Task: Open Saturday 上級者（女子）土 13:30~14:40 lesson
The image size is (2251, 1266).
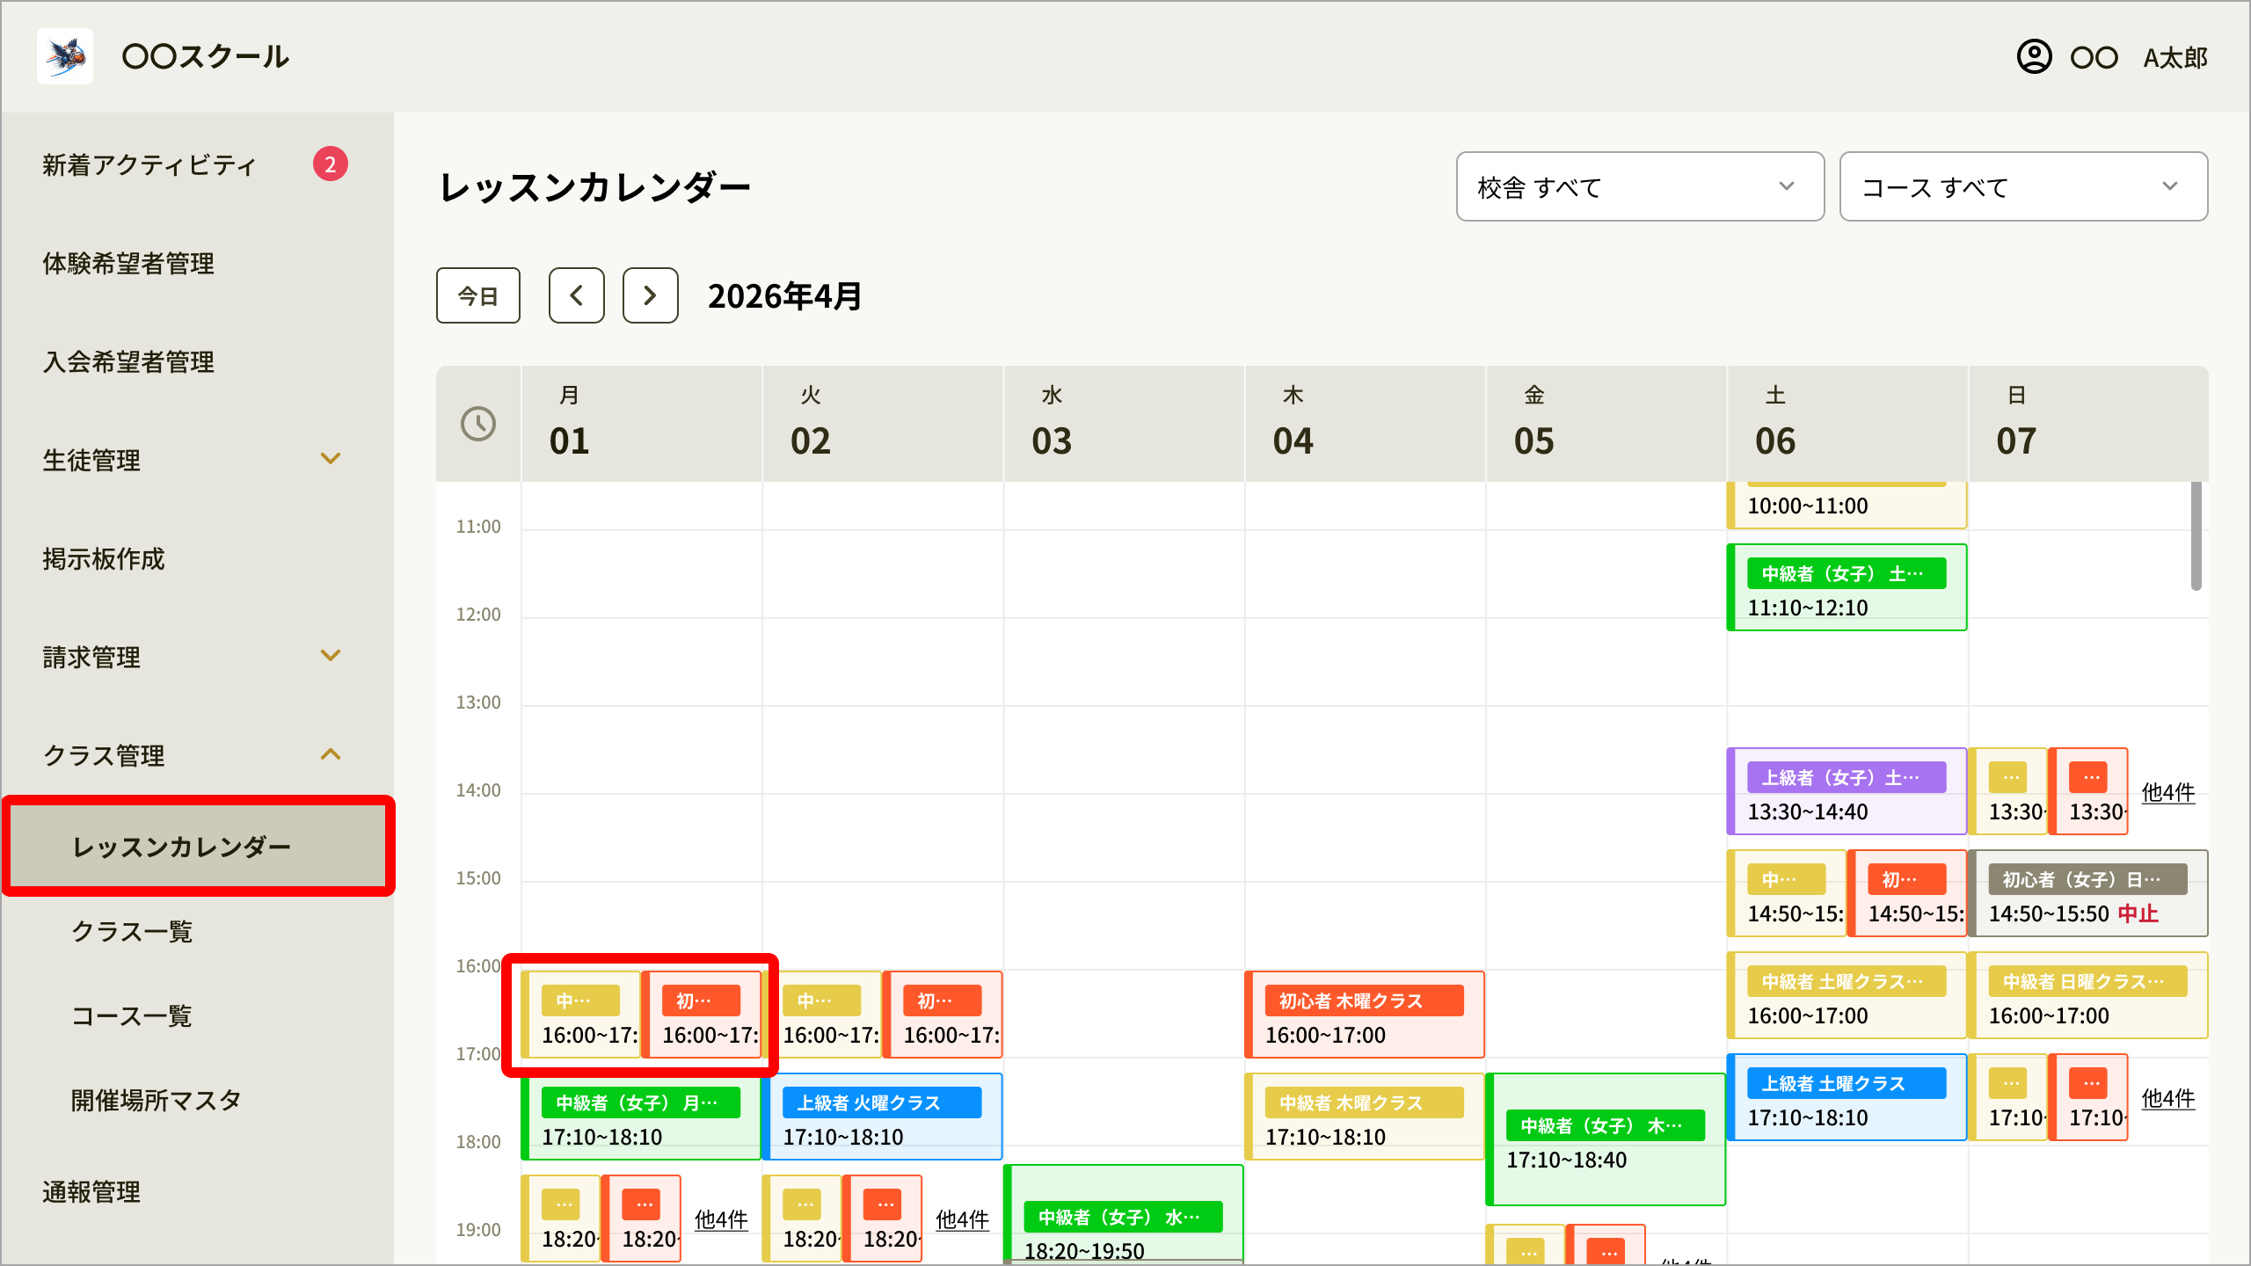Action: click(1847, 791)
